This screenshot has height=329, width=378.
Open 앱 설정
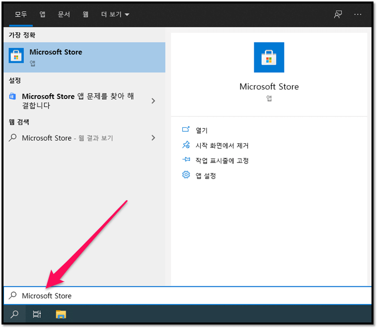206,176
